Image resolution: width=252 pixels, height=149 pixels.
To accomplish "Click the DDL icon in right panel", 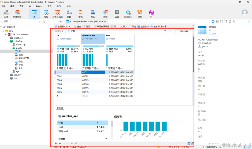I will click(x=217, y=21).
